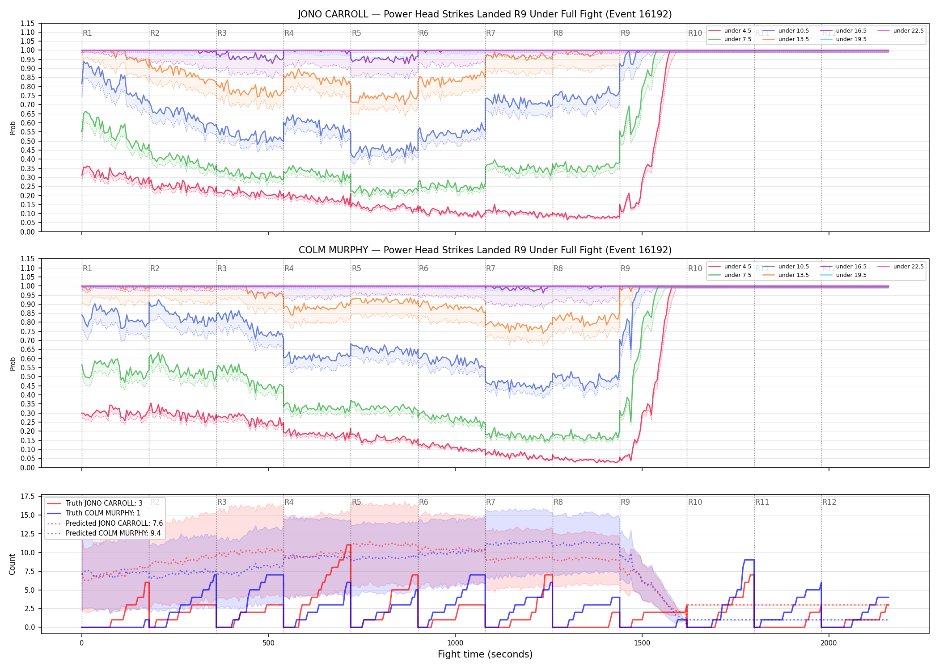The width and height of the screenshot is (939, 670).
Task: Click the '2.5' tick on Count axis
Action: (30, 608)
